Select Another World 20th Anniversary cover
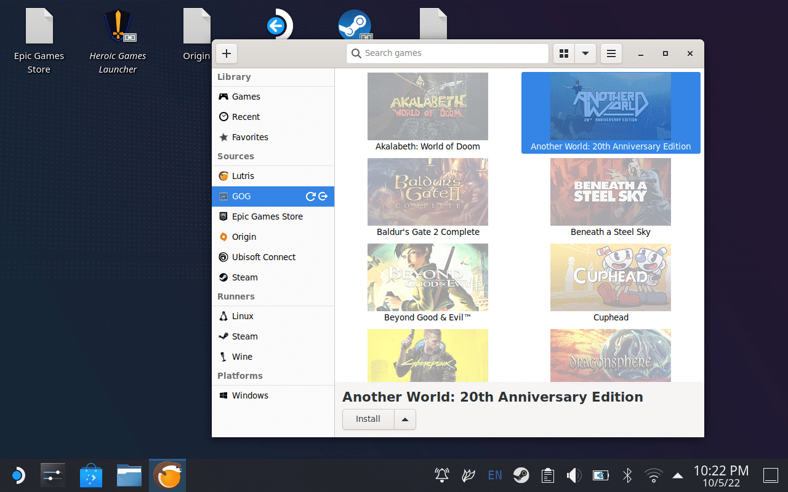 coord(611,106)
